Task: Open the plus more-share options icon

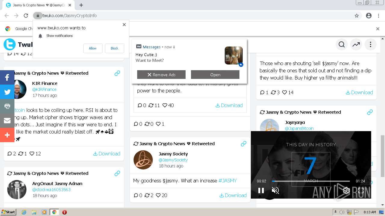Action: (x=7, y=135)
